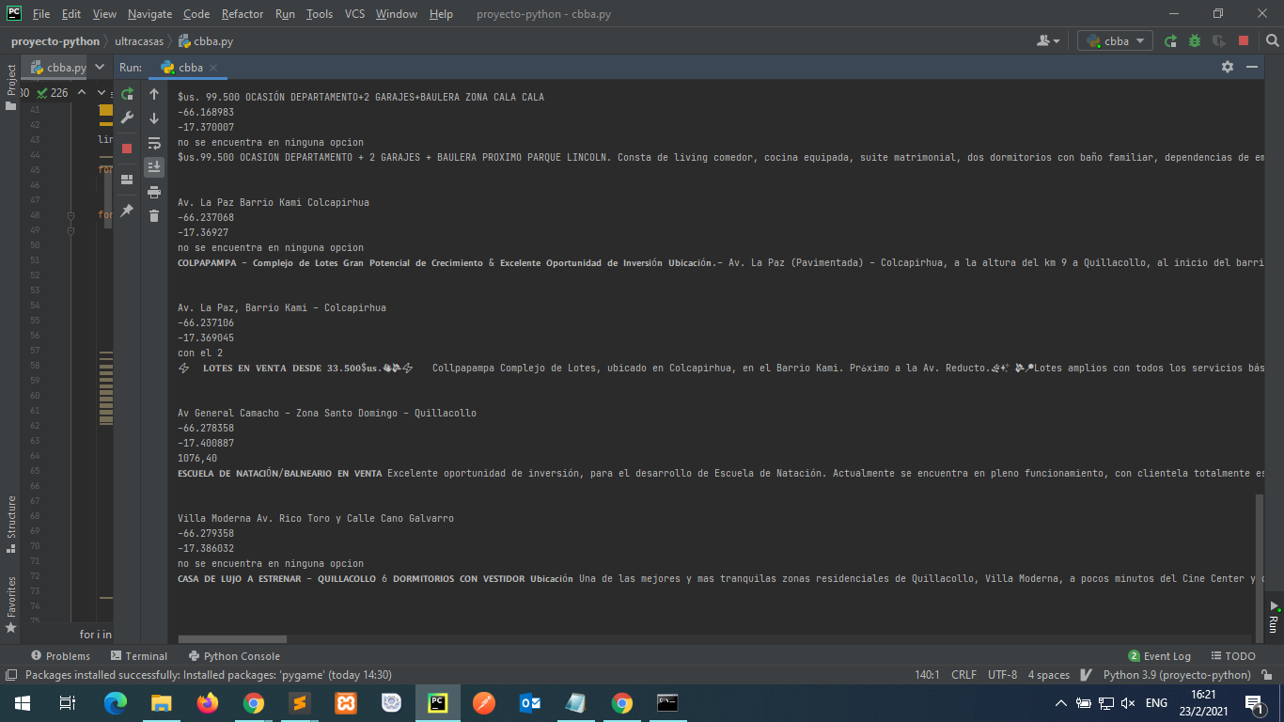Go to next highlighted error chevron

[x=101, y=92]
